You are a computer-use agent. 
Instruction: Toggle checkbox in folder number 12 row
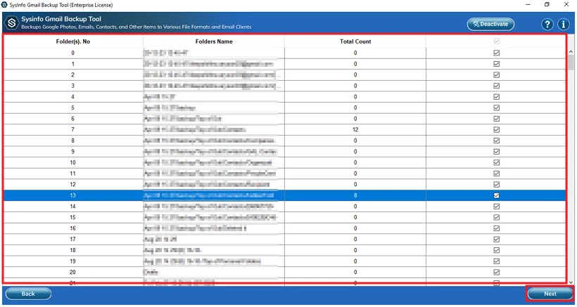tap(496, 184)
